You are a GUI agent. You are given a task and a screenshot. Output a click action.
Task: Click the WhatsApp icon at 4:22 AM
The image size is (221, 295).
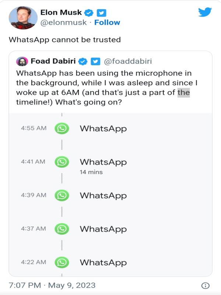pyautogui.click(x=62, y=262)
